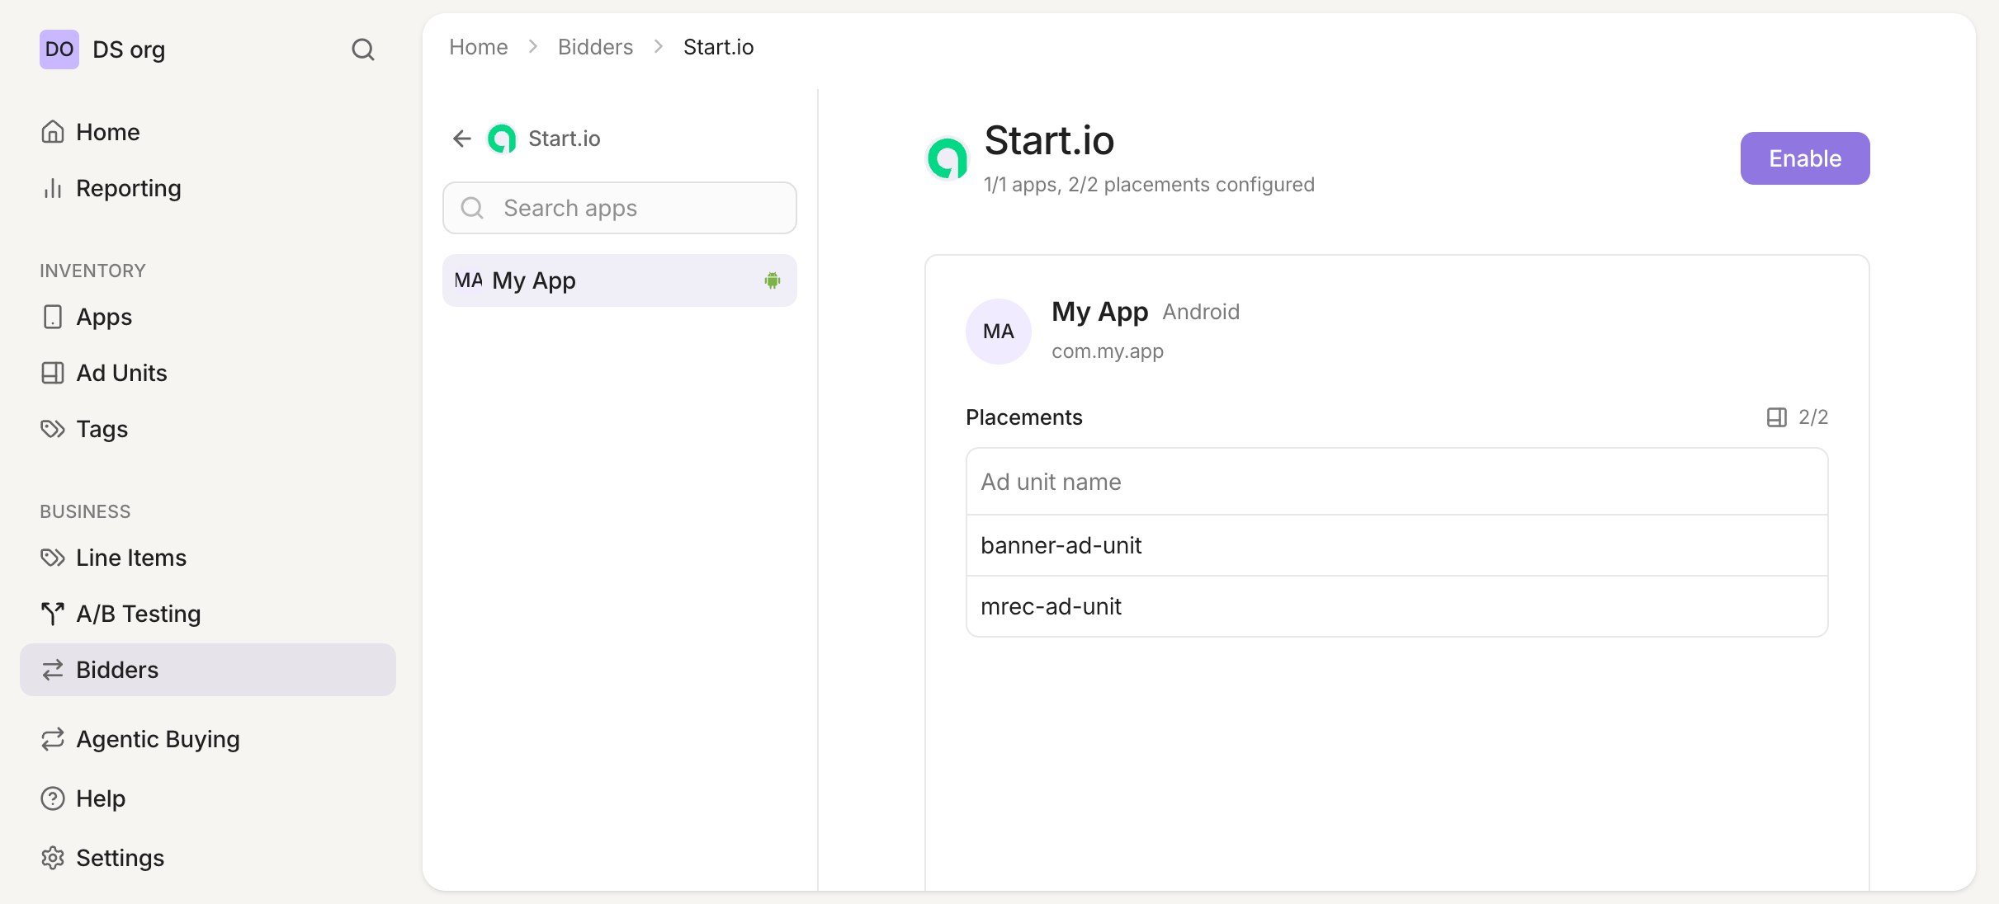This screenshot has height=904, width=1999.
Task: Click the MA avatar in app card
Action: tap(999, 332)
